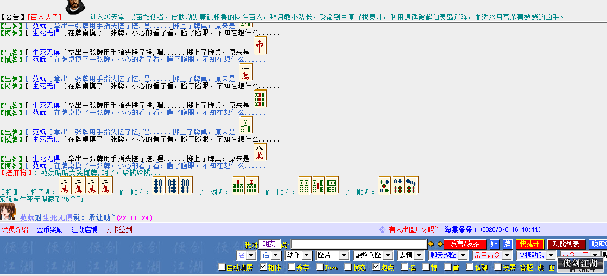The height and width of the screenshot is (276, 607).
Task: Uncheck the 粗体 bold checkbox
Action: point(263,267)
